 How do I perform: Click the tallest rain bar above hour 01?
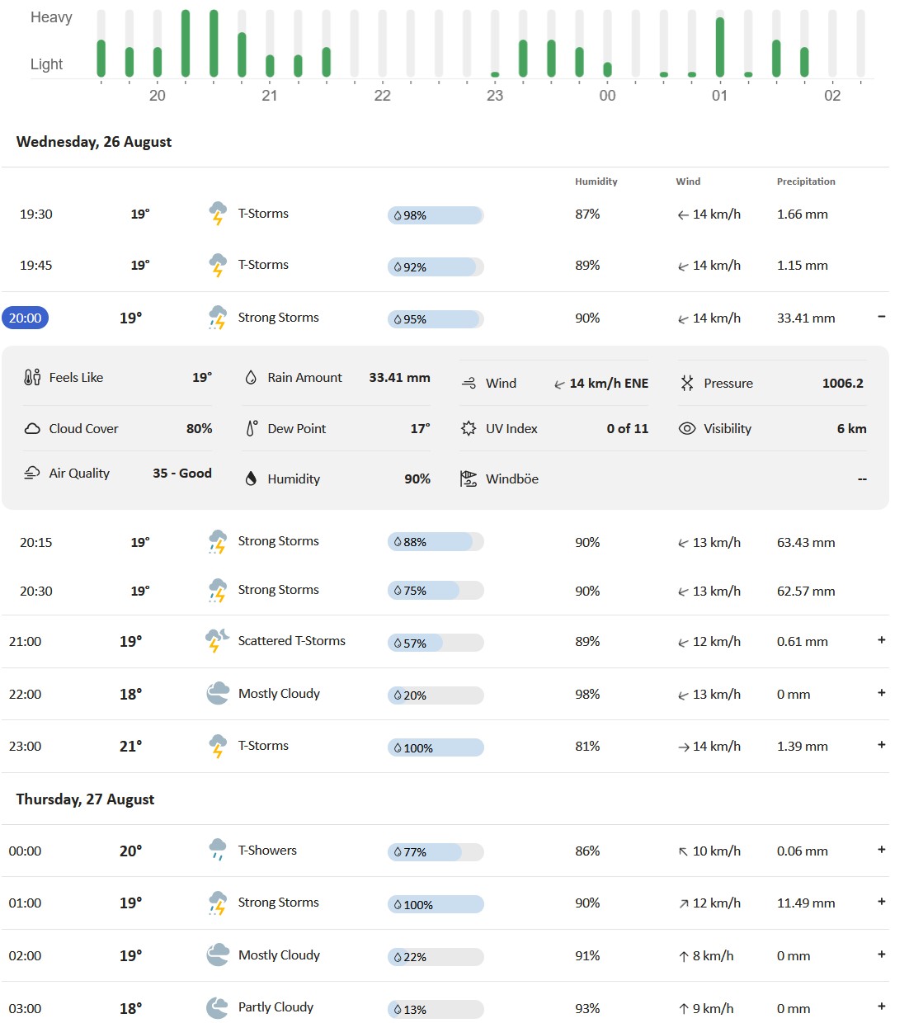point(720,47)
